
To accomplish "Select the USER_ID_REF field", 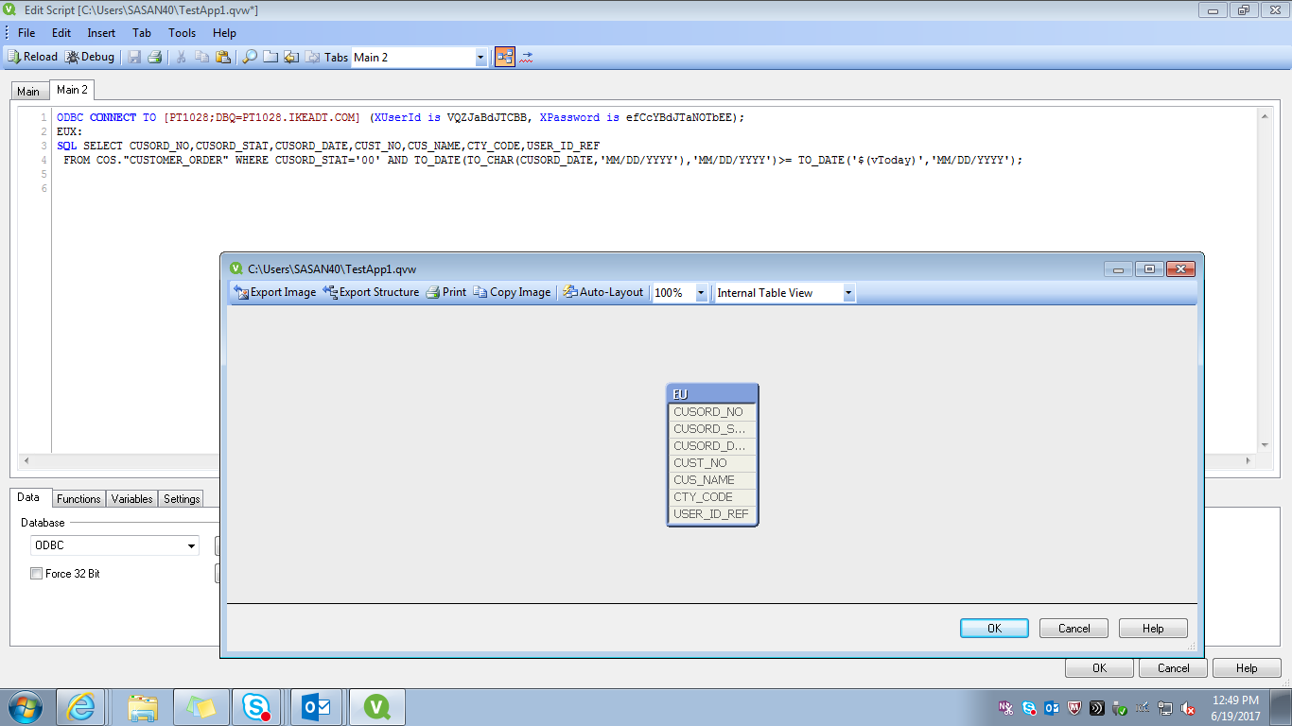I will pos(712,514).
